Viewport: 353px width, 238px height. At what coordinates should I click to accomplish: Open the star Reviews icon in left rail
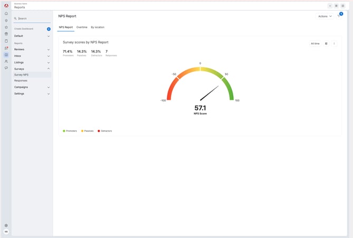point(6,27)
